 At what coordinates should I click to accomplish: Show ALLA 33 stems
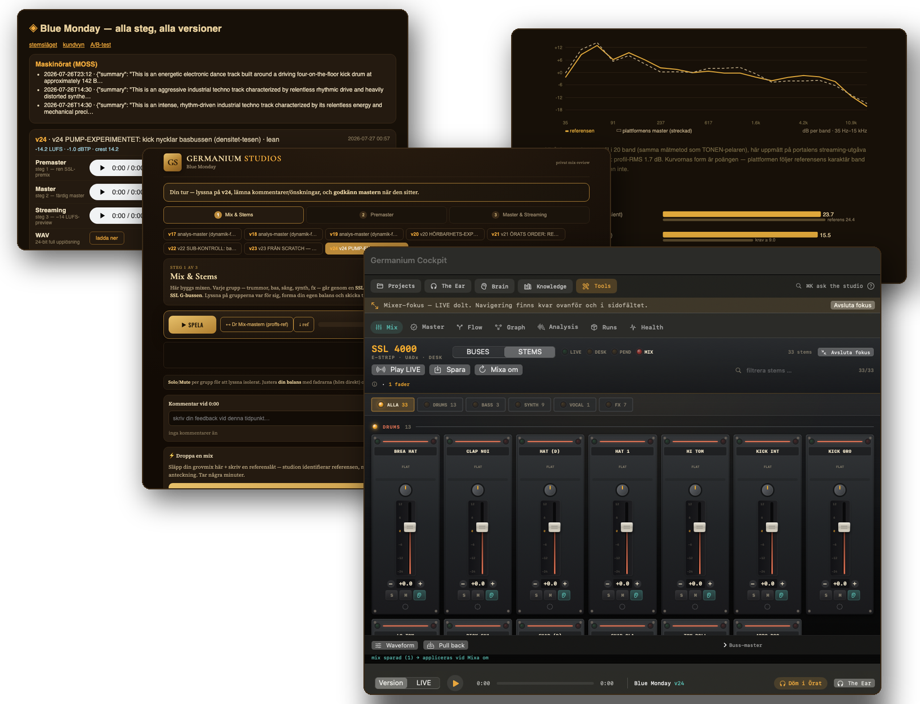[393, 405]
